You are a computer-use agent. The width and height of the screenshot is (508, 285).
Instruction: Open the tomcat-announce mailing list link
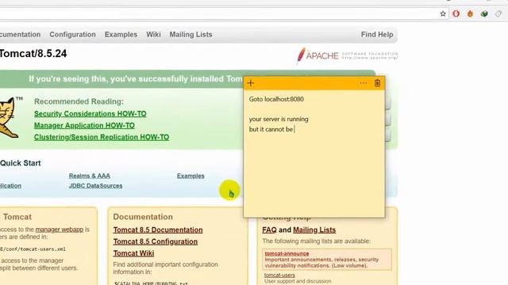[287, 253]
